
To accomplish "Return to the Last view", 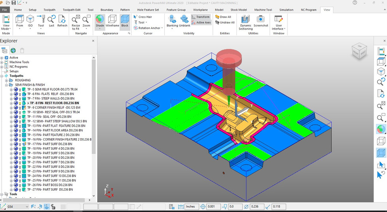I will [x=51, y=21].
